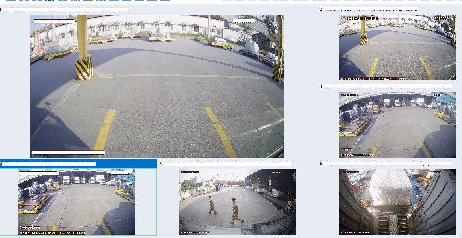Select the channel 3 loading dock feed
The width and height of the screenshot is (462, 238).
coord(397,124)
